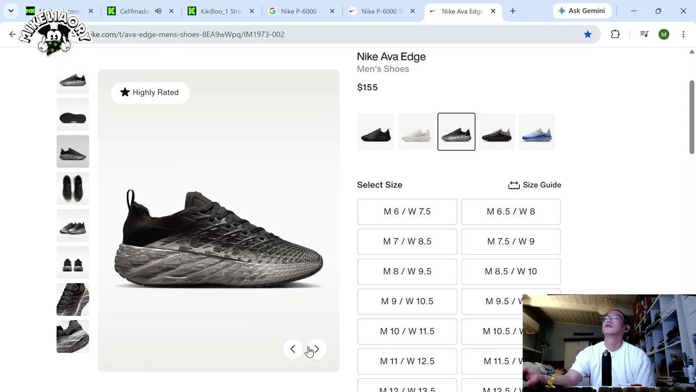Image resolution: width=696 pixels, height=392 pixels.
Task: Switch to the KikiBoo_1 Stream tab
Action: coord(220,11)
